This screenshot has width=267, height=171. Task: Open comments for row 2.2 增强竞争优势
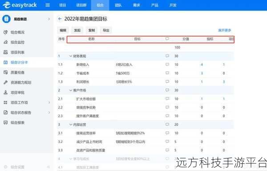(x=167, y=107)
